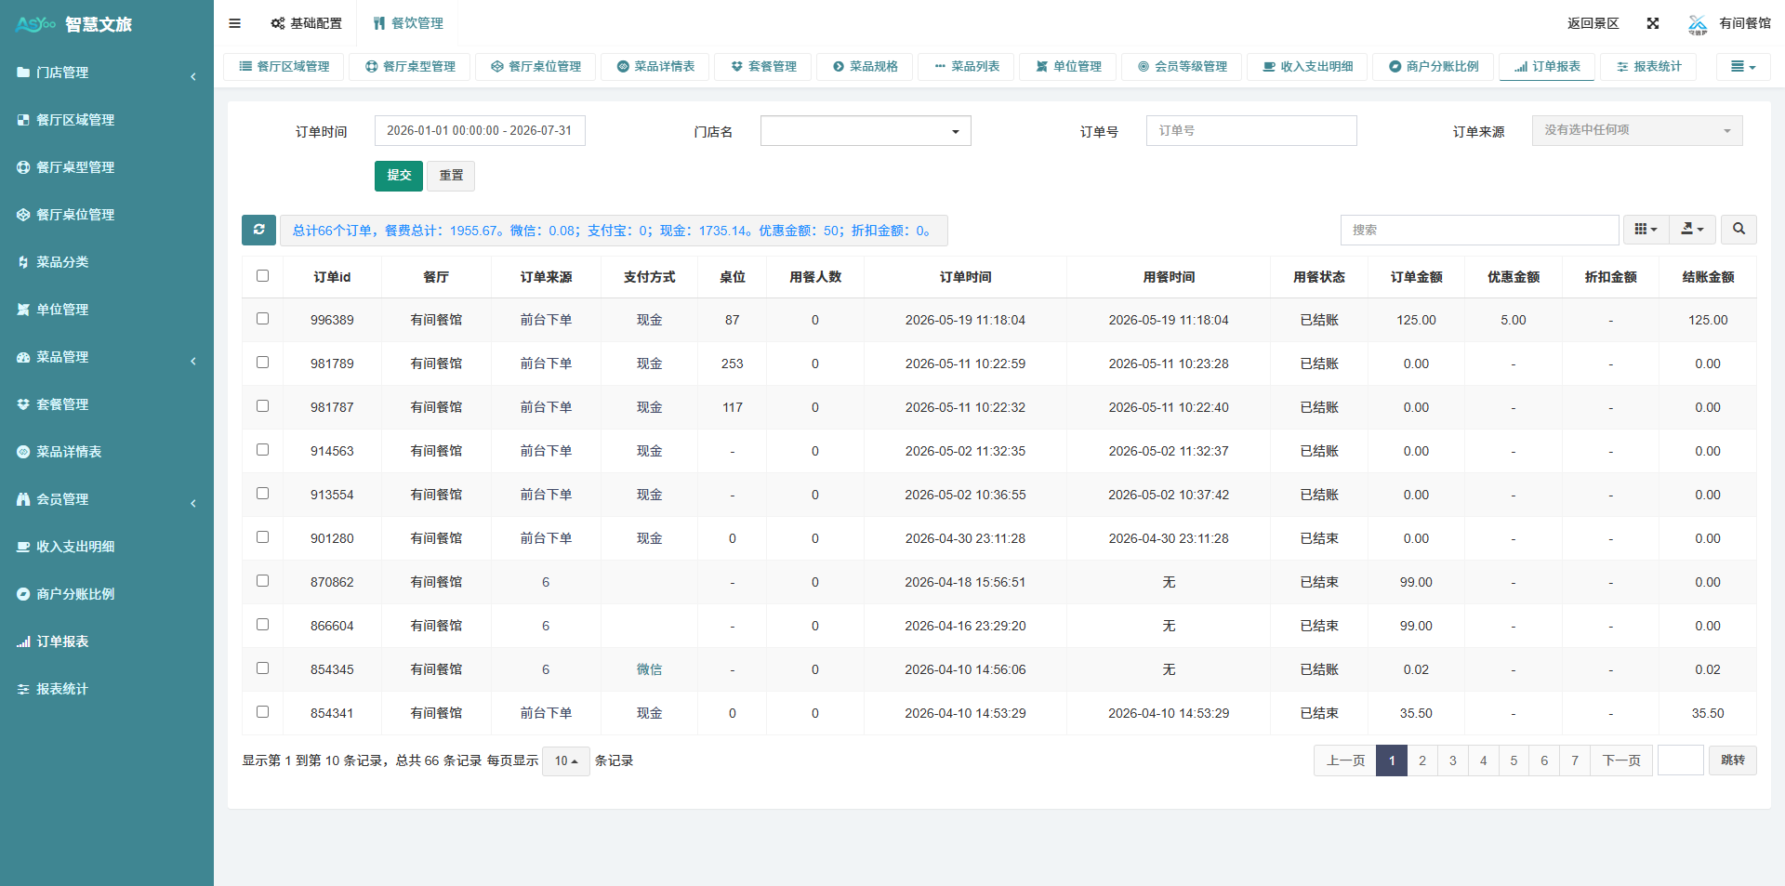
Task: Click 菜品分类 icon in sidebar
Action: [x=23, y=262]
